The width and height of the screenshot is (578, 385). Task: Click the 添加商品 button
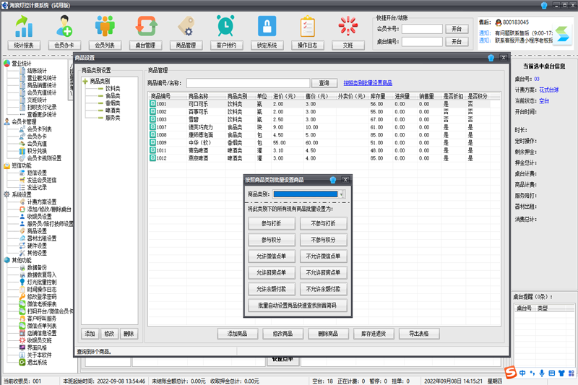point(238,334)
